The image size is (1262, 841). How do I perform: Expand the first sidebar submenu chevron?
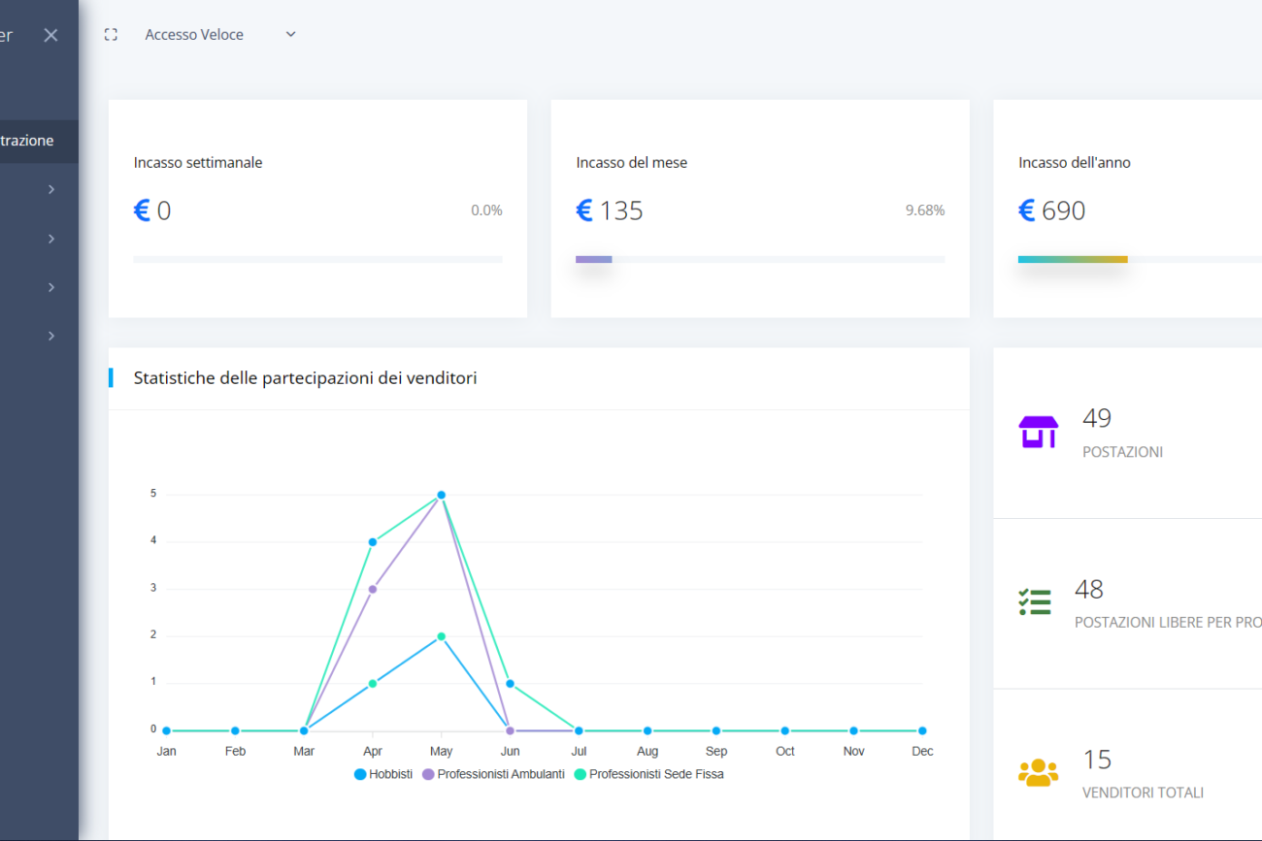tap(51, 190)
